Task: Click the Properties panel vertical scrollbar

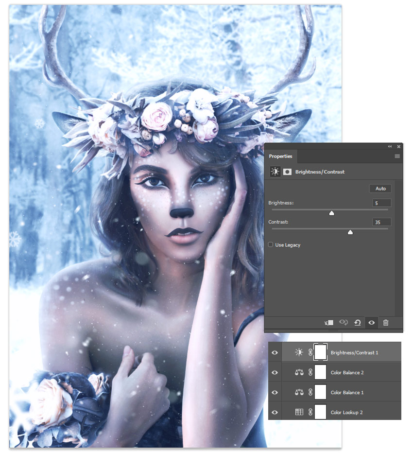Action: (398, 248)
